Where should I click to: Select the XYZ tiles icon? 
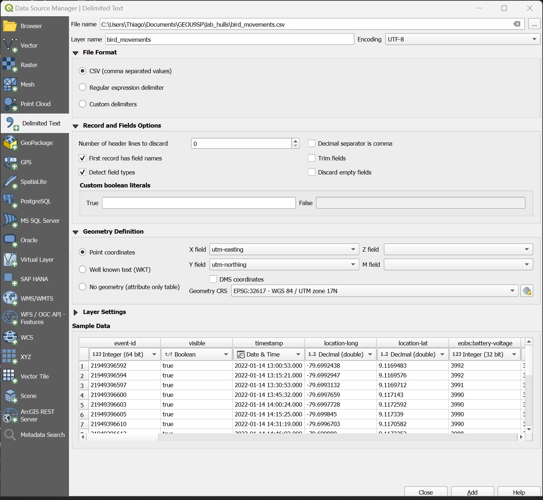pyautogui.click(x=10, y=357)
